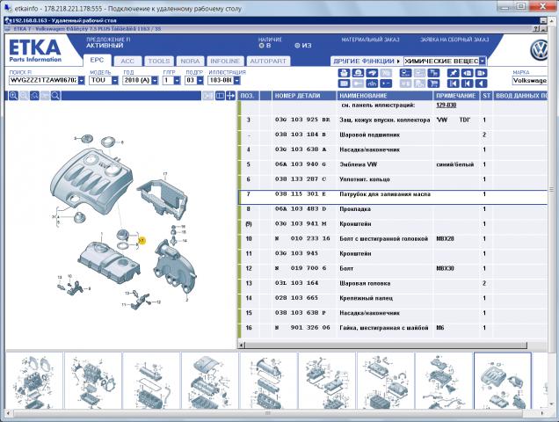Image resolution: width=559 pixels, height=422 pixels.
Task: Click the ETKA Parts Information logo
Action: tap(35, 51)
